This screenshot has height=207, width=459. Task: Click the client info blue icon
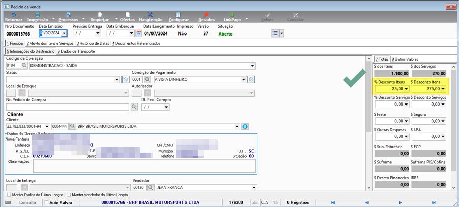tap(245, 127)
